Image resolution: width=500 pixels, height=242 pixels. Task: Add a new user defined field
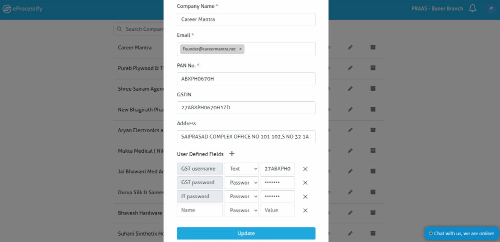click(232, 154)
